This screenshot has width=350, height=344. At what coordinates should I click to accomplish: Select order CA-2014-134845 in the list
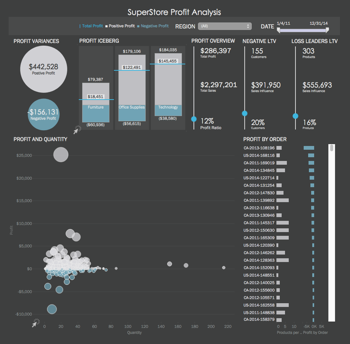(x=259, y=170)
